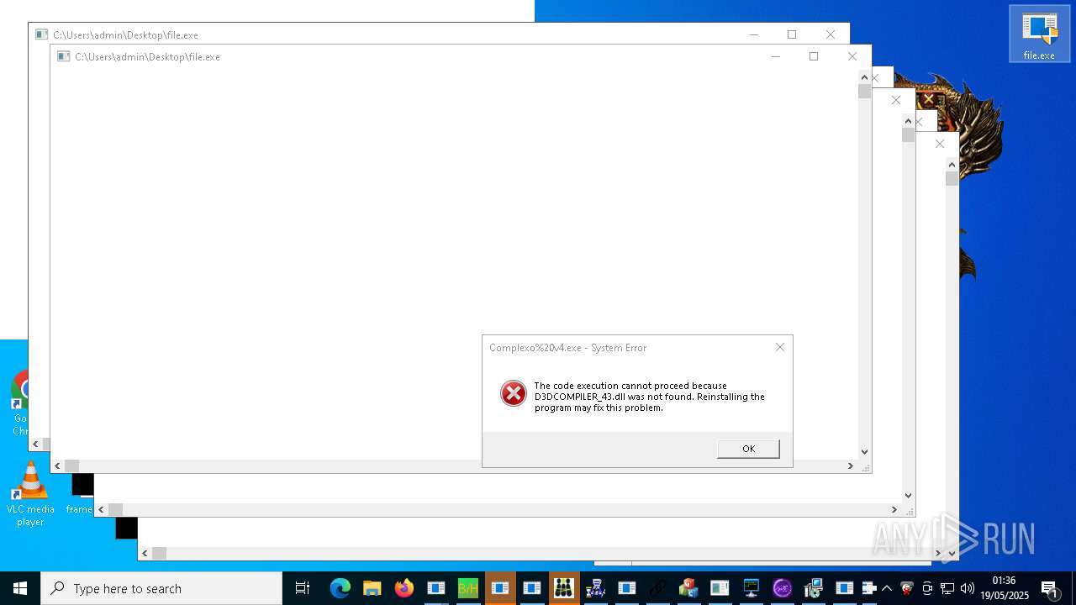Open the Windows Start menu

point(20,588)
